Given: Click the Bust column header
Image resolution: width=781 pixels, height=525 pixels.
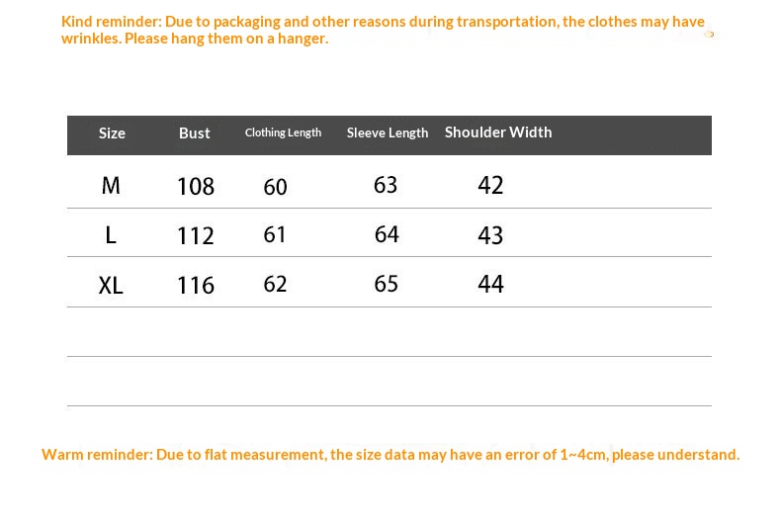Looking at the screenshot, I should 194,133.
